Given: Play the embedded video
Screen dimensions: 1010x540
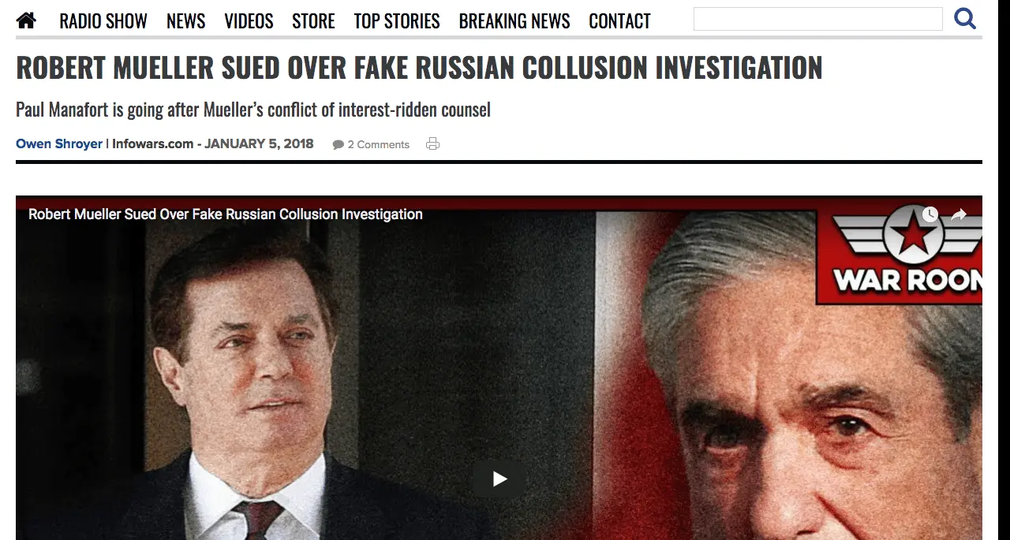Looking at the screenshot, I should click(499, 479).
